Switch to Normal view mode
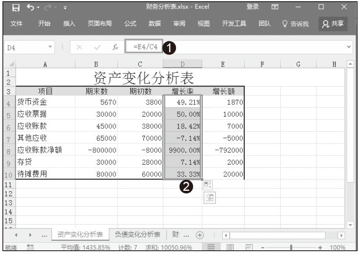 coord(211,247)
